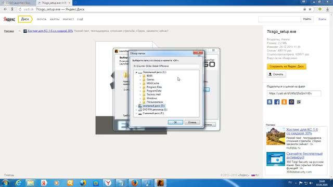Share via VK icon

click(270, 102)
